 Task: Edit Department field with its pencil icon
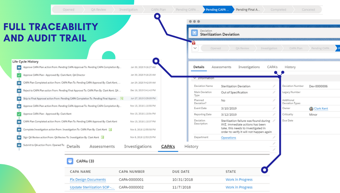[274, 137]
